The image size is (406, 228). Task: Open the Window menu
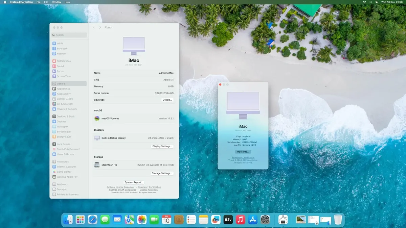point(57,2)
